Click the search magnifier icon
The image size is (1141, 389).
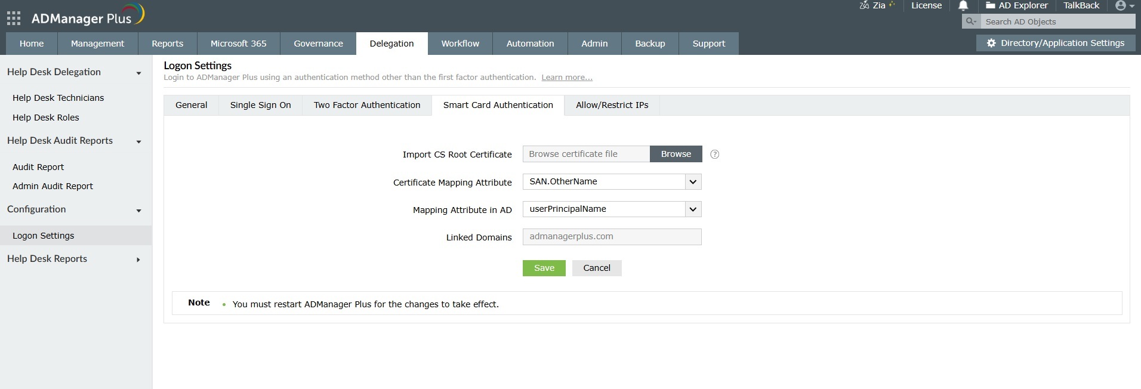(971, 21)
